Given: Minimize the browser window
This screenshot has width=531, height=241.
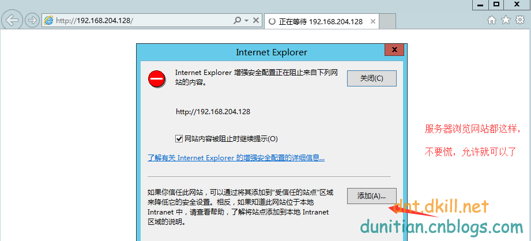Looking at the screenshot, I should pos(480,5).
